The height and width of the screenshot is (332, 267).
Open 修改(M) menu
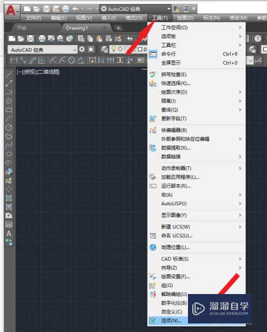(239, 18)
